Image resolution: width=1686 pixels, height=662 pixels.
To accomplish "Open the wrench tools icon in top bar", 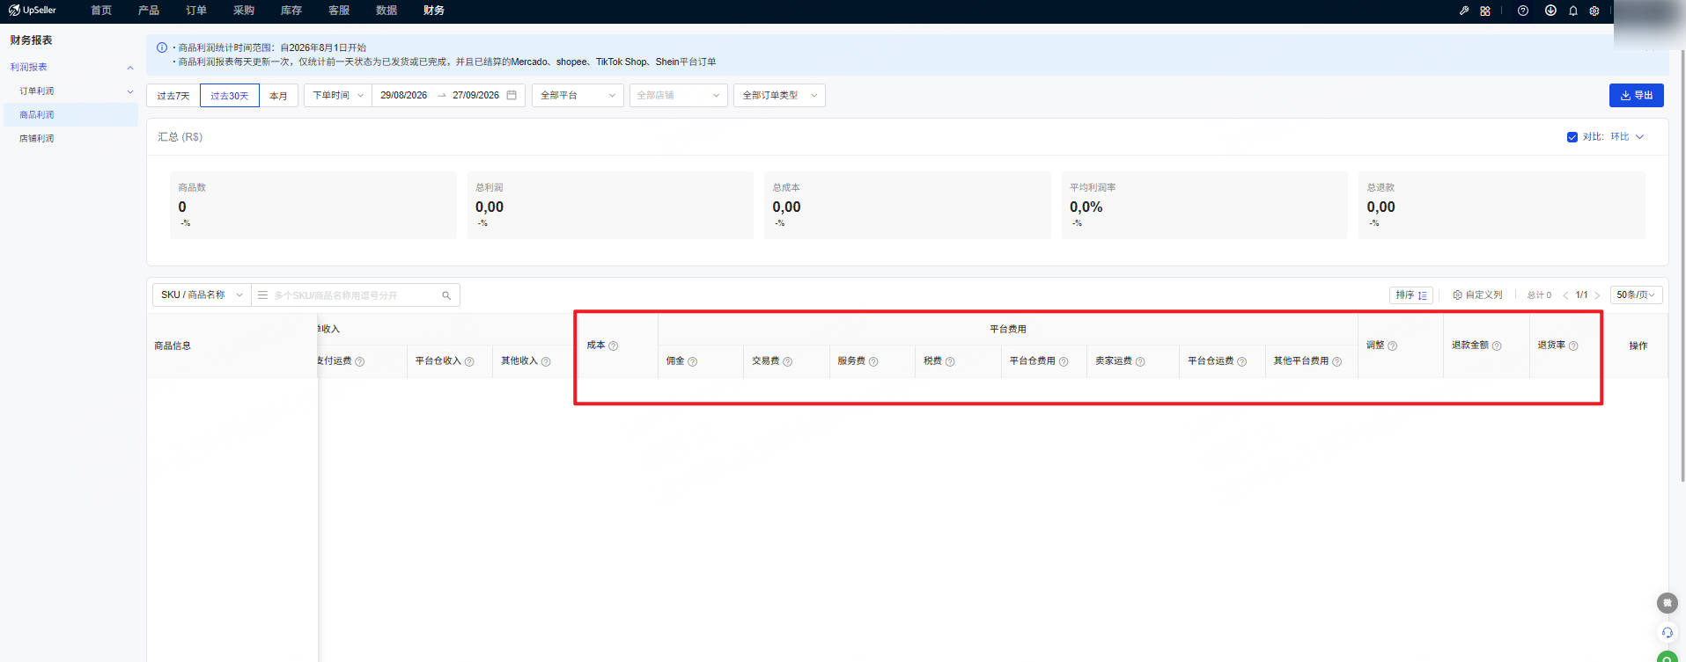I will (1464, 11).
